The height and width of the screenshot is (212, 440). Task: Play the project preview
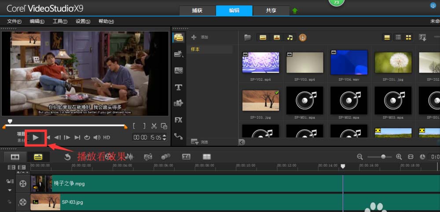pos(36,137)
